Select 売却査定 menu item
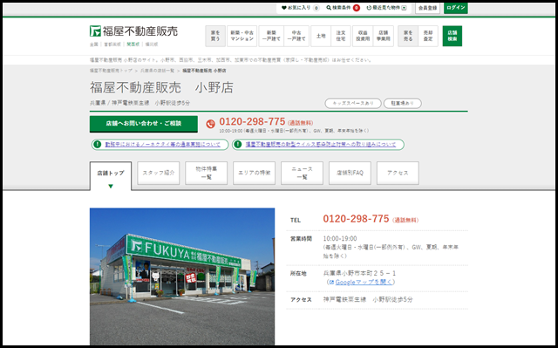 click(x=428, y=36)
